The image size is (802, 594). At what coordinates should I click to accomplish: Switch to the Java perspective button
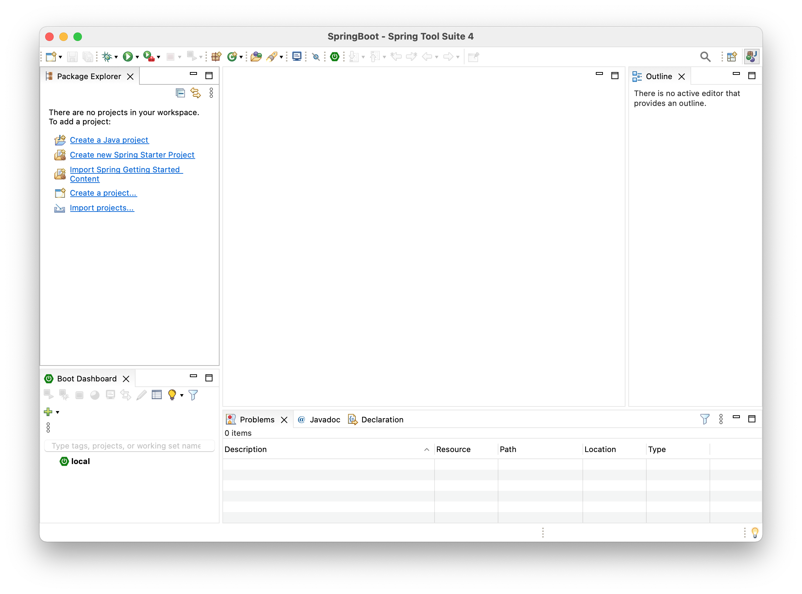click(x=751, y=57)
